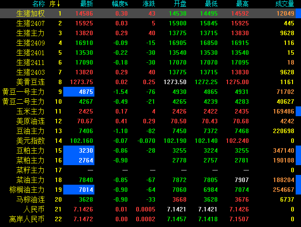Click highlighted latest price 4875

point(79,92)
